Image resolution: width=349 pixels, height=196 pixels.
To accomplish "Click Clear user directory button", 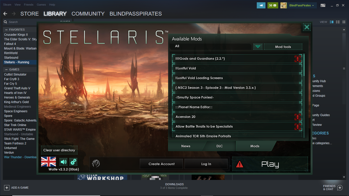I will point(59,150).
